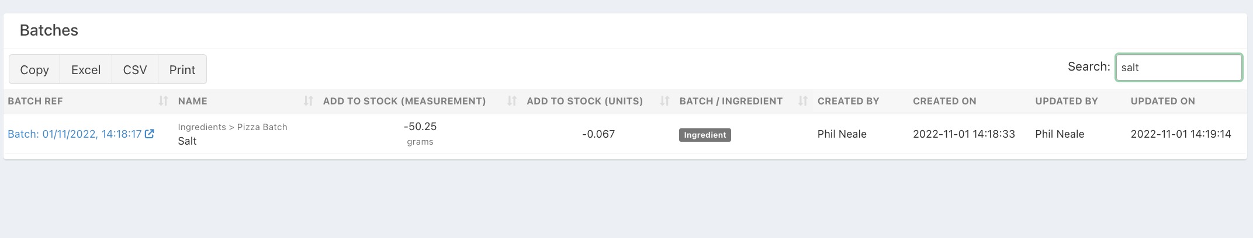Screen dimensions: 1253x238
Task: Click the Updated By column header
Action: [1066, 101]
